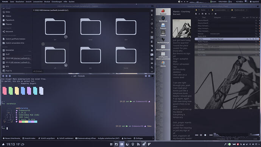This screenshot has height=147, width=261.
Task: Open Papierkorb in Dolphin places
Action: (8, 20)
